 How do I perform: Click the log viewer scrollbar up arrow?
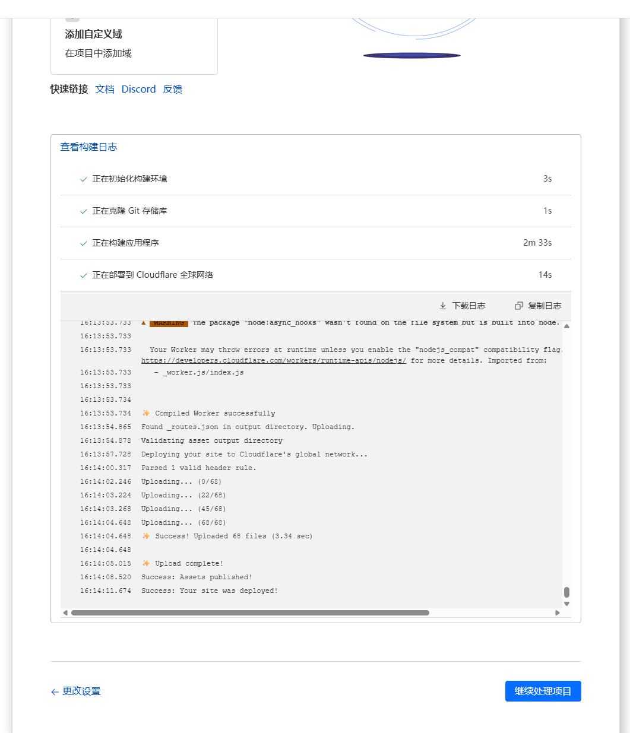(x=566, y=325)
